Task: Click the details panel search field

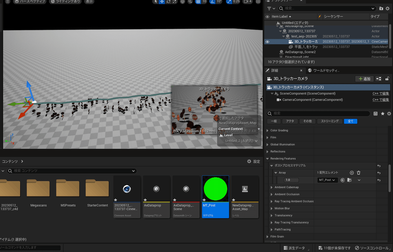Action: (x=319, y=113)
